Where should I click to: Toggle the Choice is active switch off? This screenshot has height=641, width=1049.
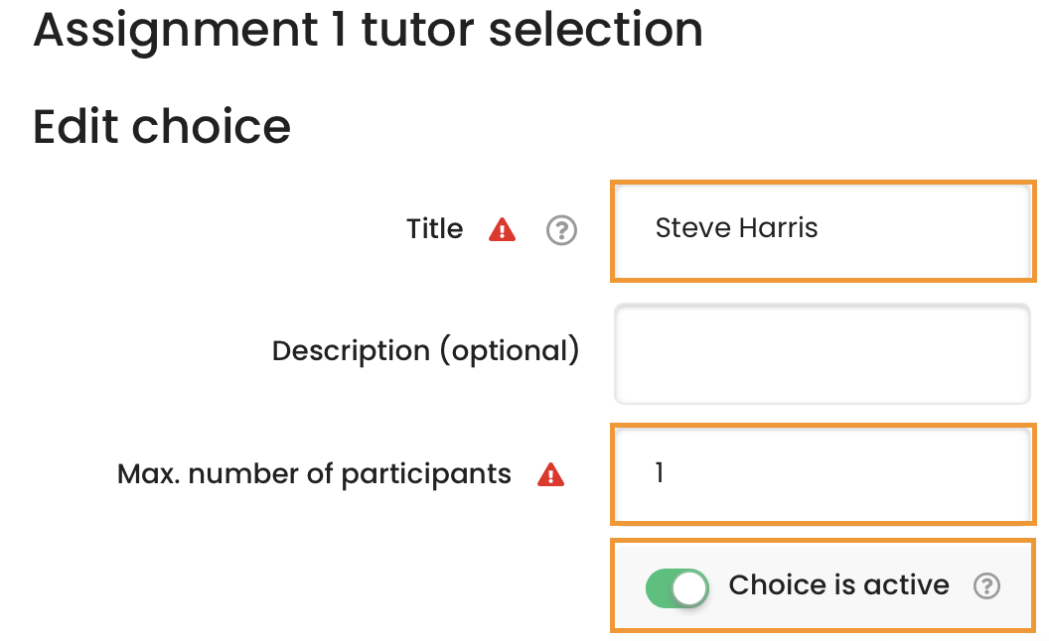point(676,588)
